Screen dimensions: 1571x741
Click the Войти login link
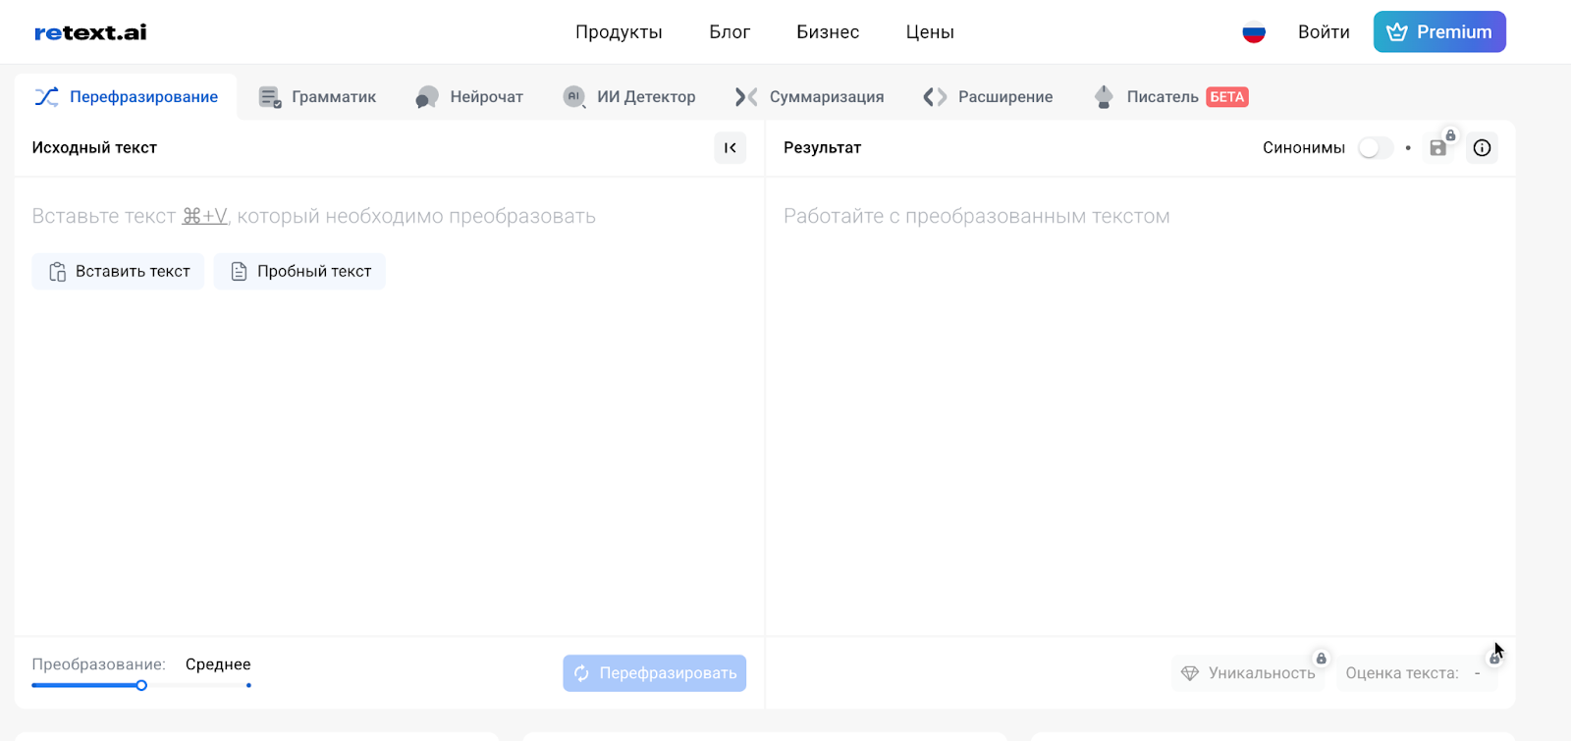(1324, 32)
